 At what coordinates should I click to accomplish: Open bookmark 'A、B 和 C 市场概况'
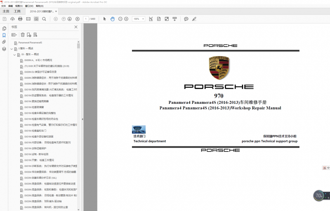tap(38, 60)
